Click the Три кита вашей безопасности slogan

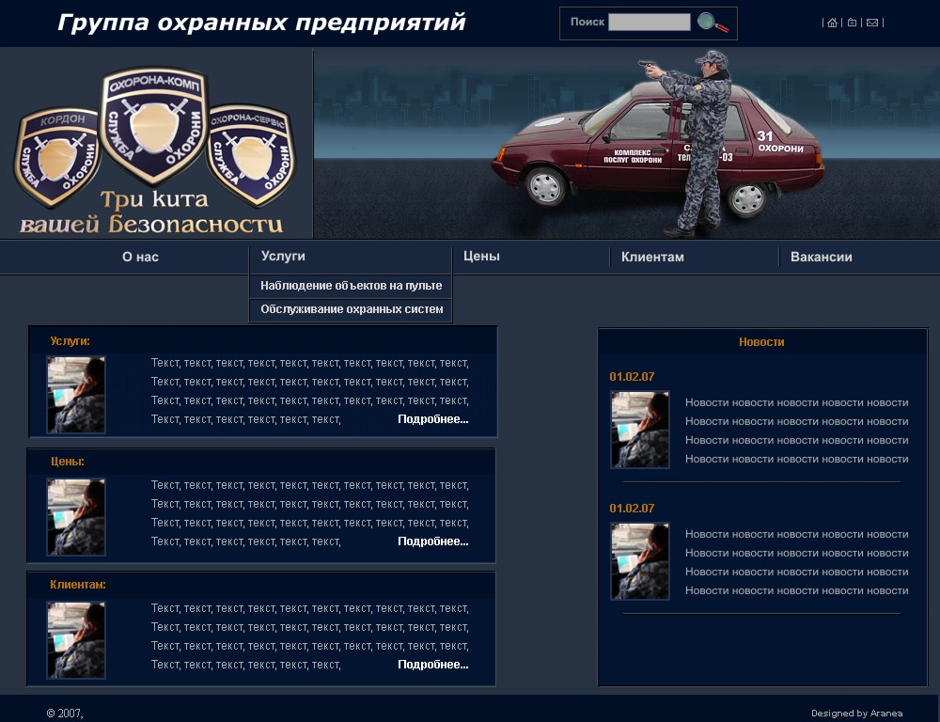pyautogui.click(x=151, y=212)
